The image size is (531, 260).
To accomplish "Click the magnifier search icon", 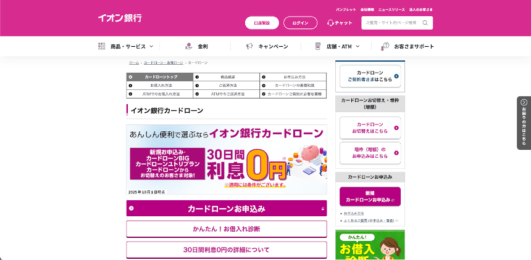I will pyautogui.click(x=425, y=23).
